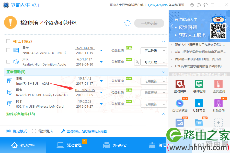Click the 装机 monitor tool icon
Viewport: 230px width, 153px height.
[180, 123]
